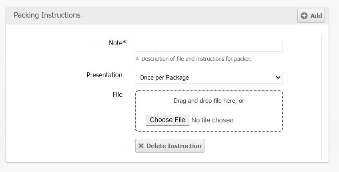Click the empty middle of the panel header bar
This screenshot has width=339, height=172.
point(188,15)
